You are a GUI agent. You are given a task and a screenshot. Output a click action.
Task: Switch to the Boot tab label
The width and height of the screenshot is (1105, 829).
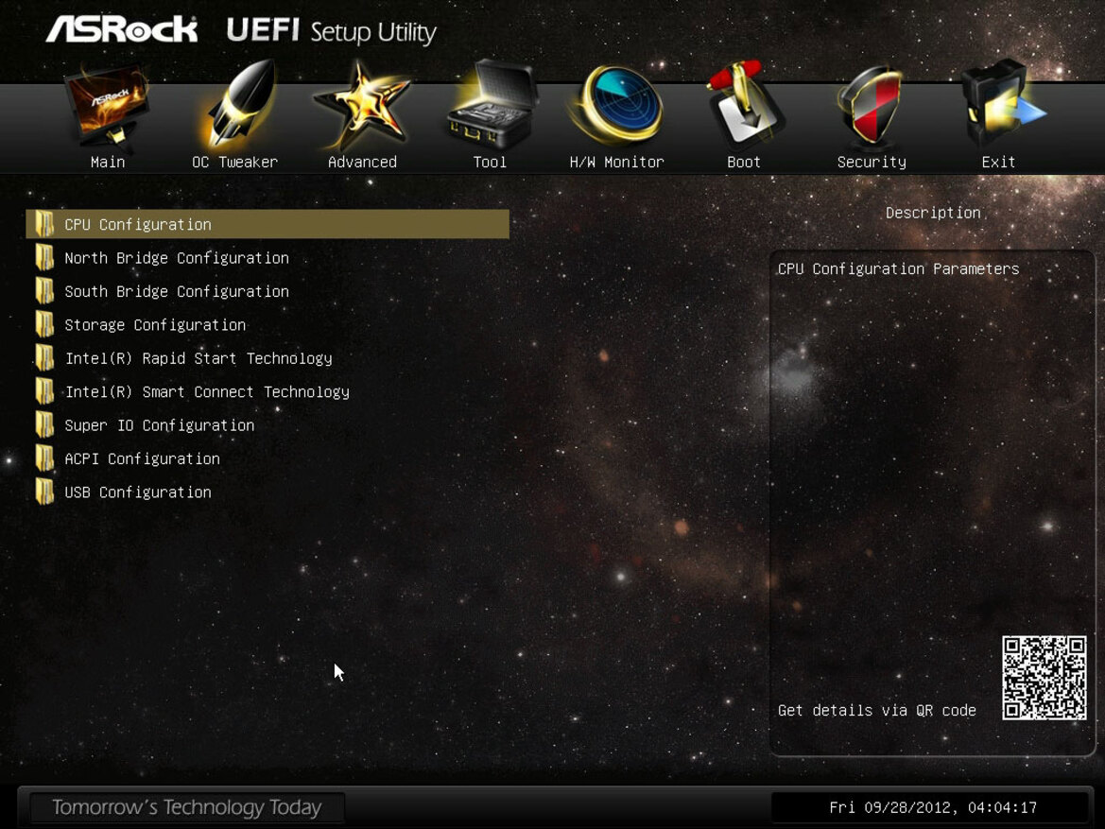pos(744,163)
